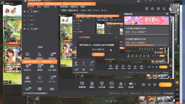This screenshot has width=185, height=104.
Task: Launch the 全民乐PK tool
Action: pos(27,67)
